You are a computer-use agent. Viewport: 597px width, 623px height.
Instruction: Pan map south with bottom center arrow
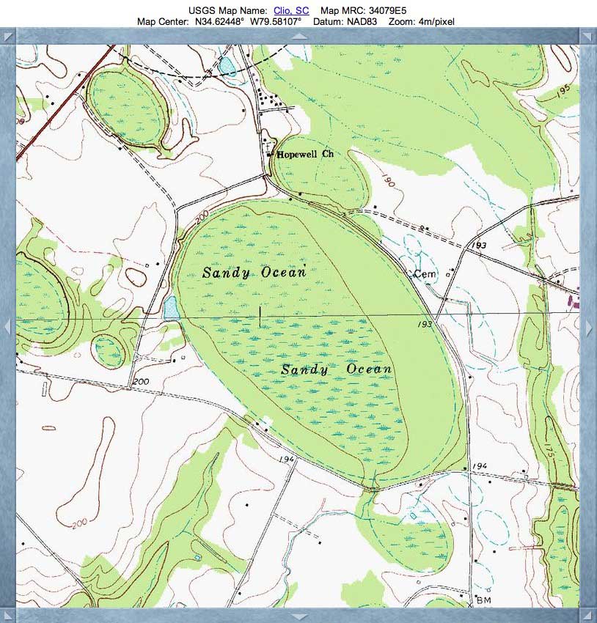(x=299, y=617)
